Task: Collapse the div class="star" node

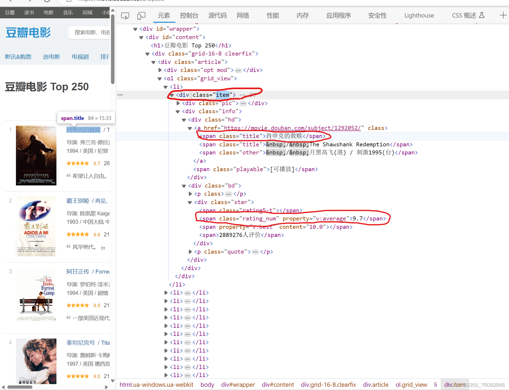Action: coord(190,202)
